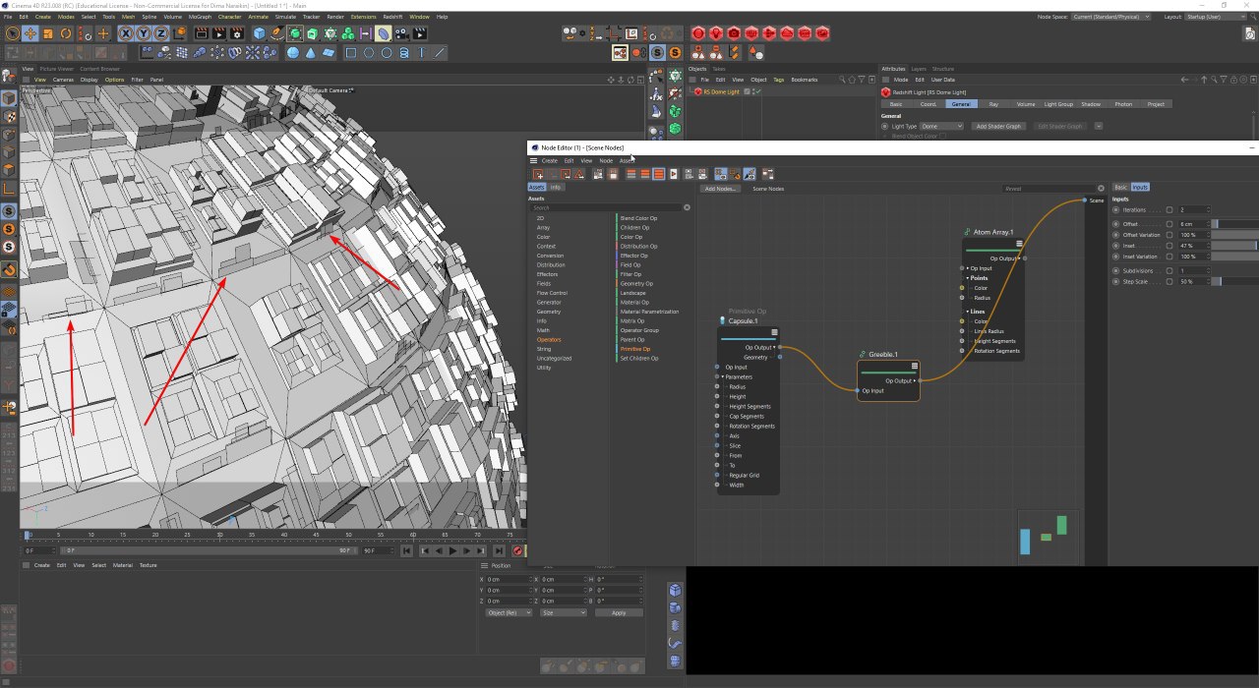Open the Object (Rel) coordinate dropdown

[x=509, y=612]
